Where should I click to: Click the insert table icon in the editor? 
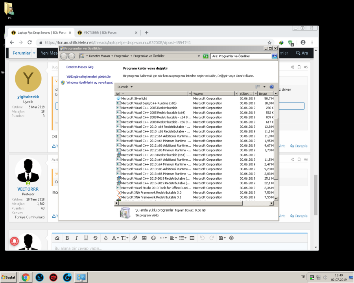tap(192, 238)
